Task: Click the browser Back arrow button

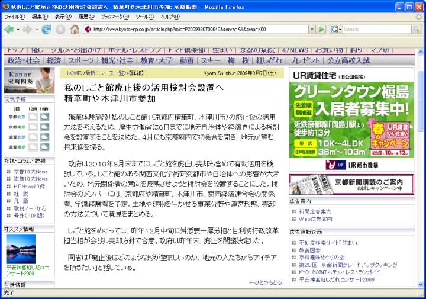Action: (x=11, y=29)
